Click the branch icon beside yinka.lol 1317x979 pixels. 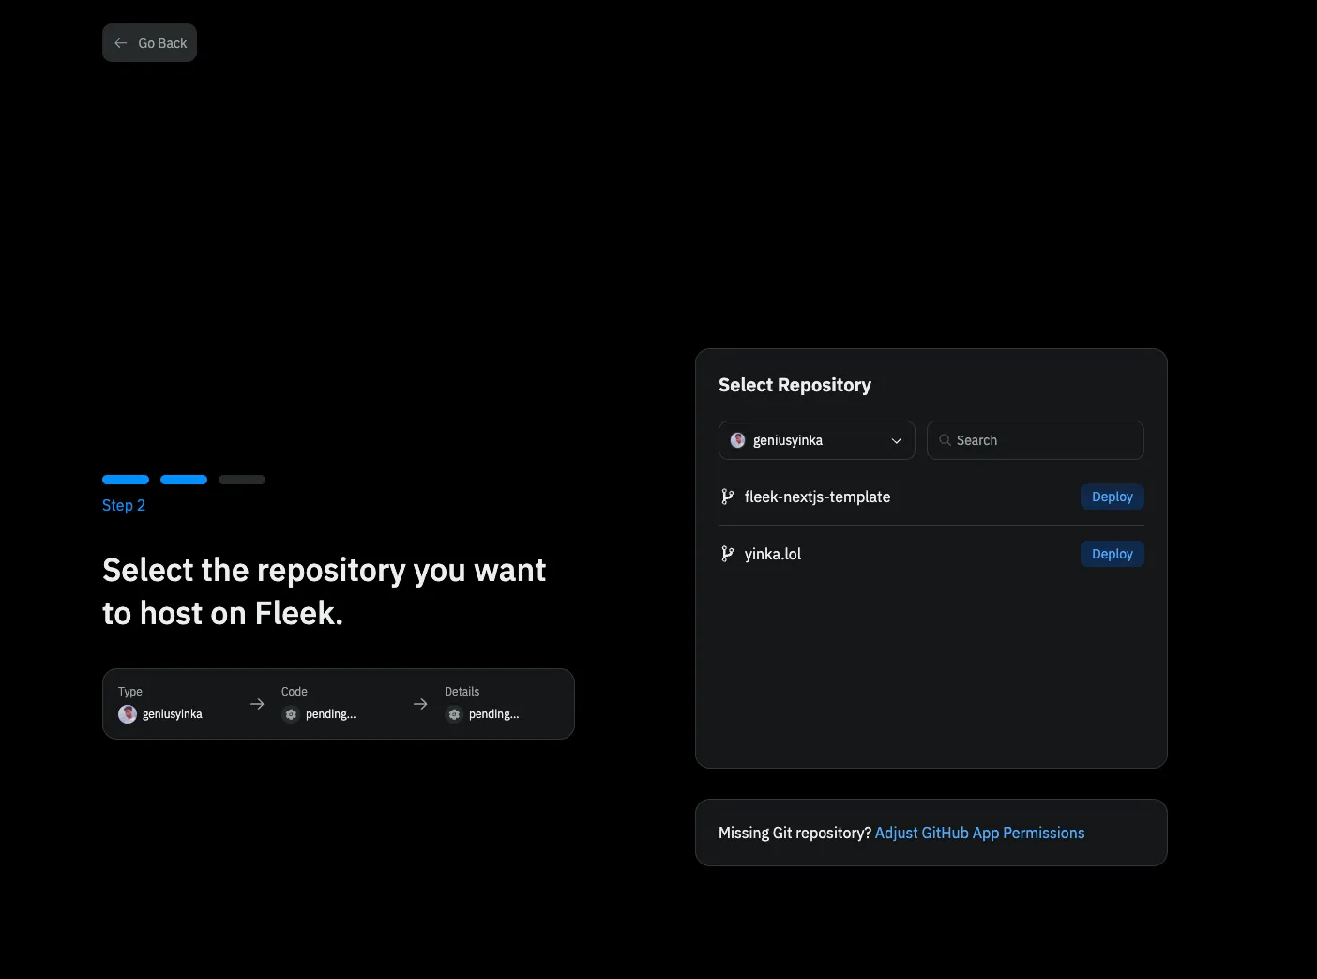coord(727,554)
